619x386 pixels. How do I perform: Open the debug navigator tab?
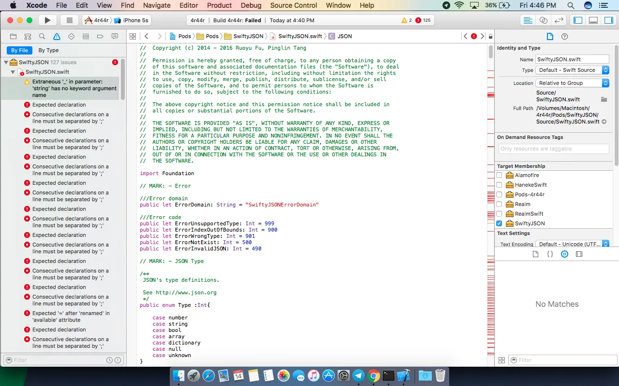[86, 37]
